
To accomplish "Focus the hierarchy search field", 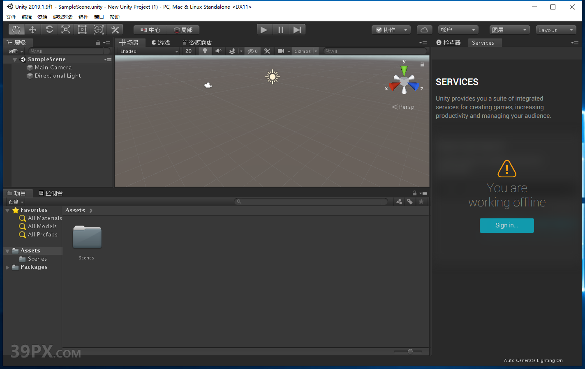I will 69,51.
